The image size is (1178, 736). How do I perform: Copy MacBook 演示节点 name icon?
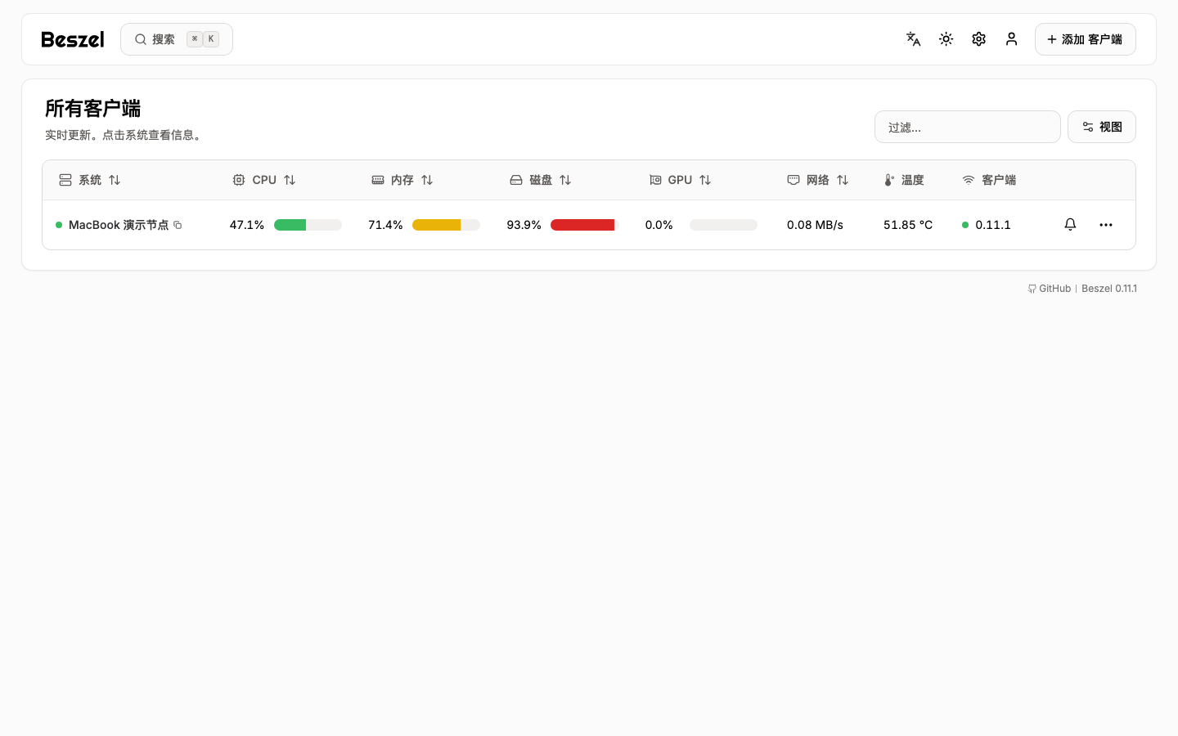click(178, 225)
